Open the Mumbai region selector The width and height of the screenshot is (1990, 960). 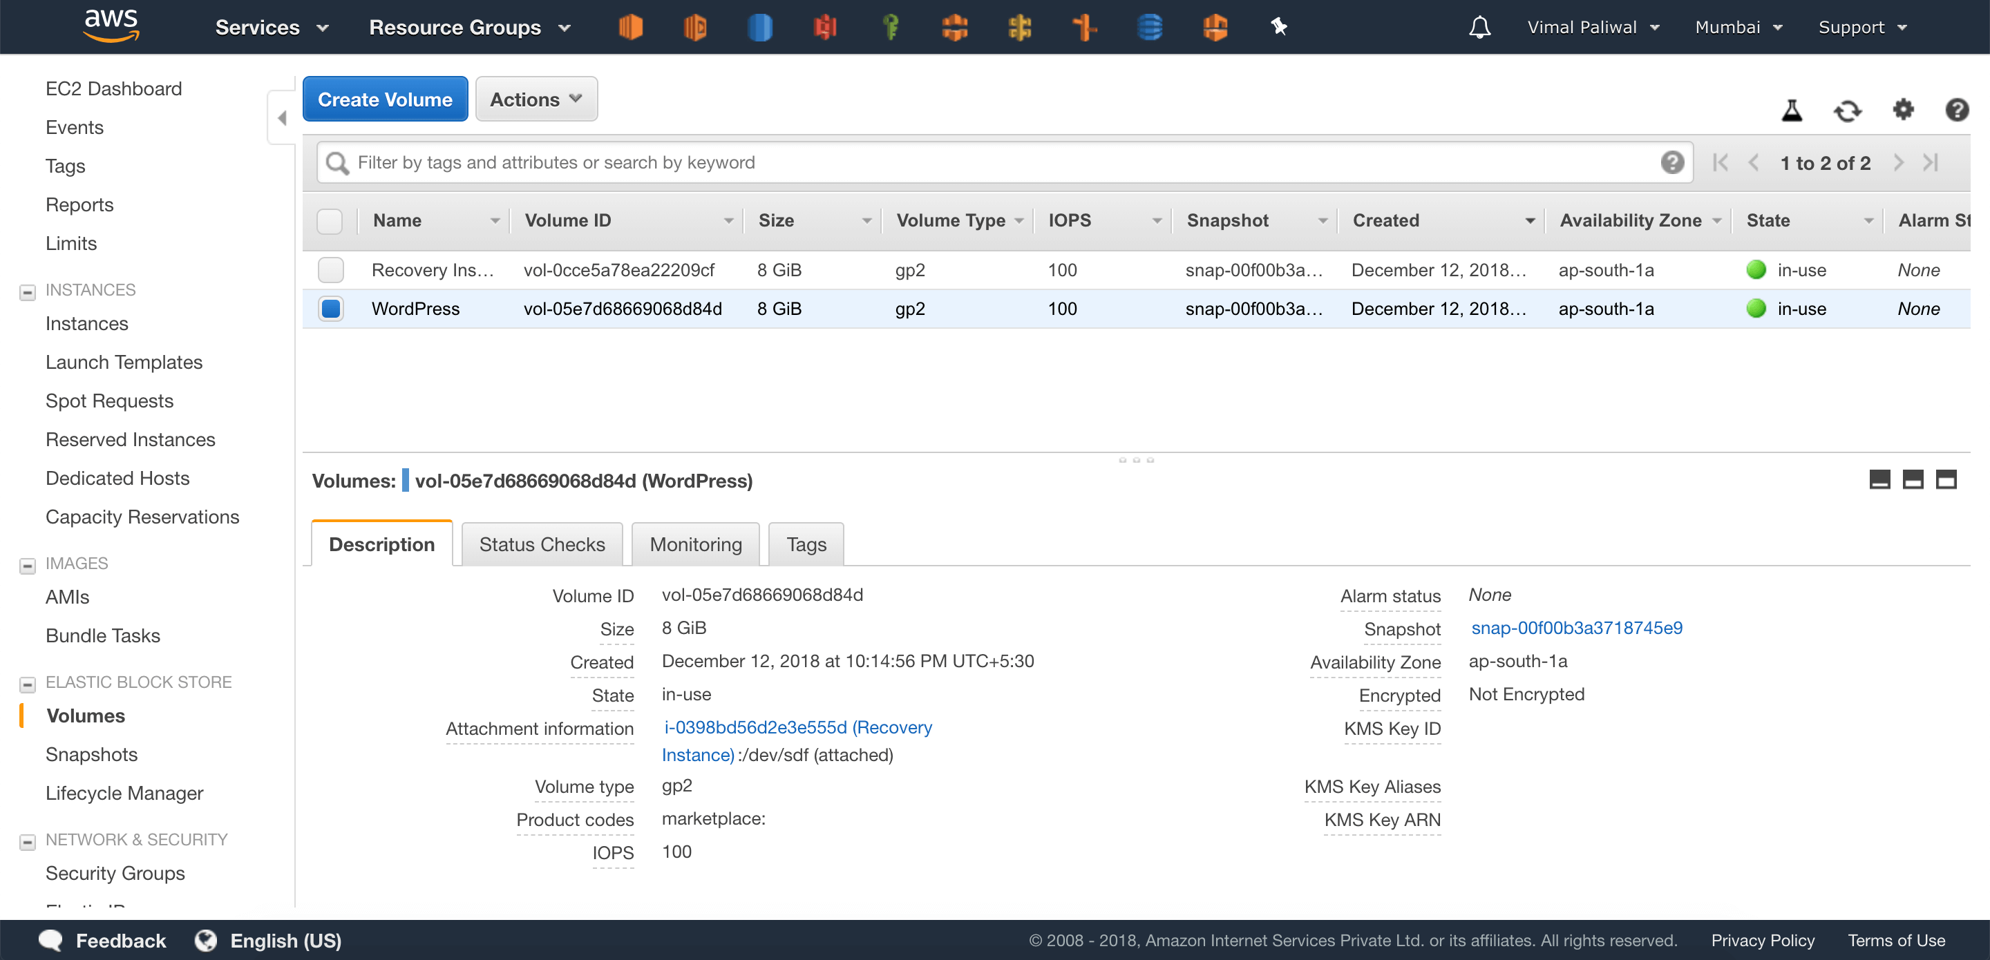[x=1738, y=27]
